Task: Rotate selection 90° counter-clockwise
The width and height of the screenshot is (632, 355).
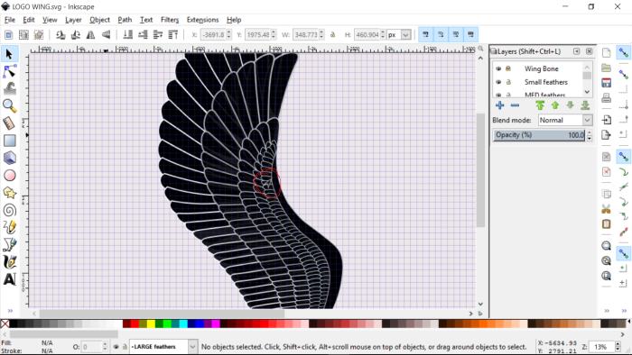Action: (60, 35)
